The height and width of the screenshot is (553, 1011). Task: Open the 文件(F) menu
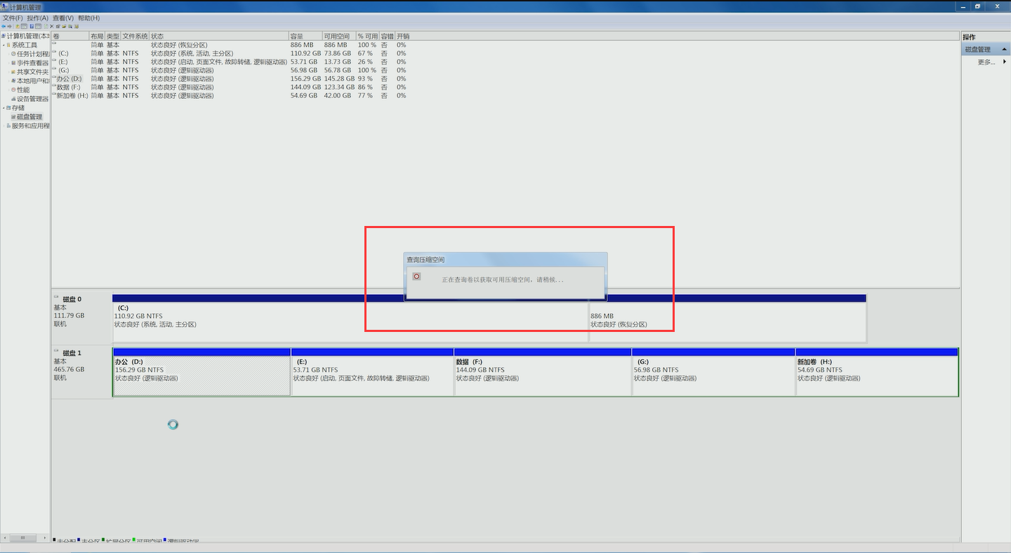[13, 18]
